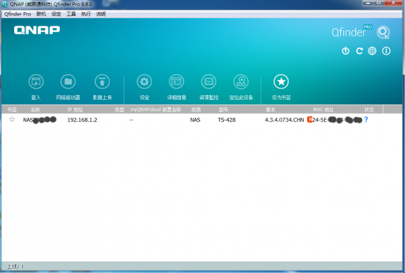Open the 联机 menu
405x273 pixels.
(x=41, y=13)
